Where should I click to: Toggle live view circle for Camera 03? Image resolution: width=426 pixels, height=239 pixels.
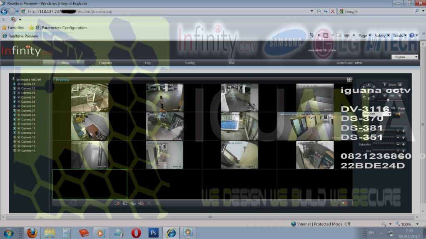point(19,93)
